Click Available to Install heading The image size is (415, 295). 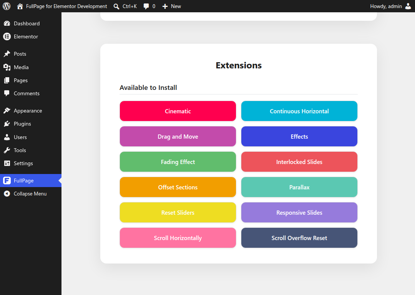coord(148,88)
